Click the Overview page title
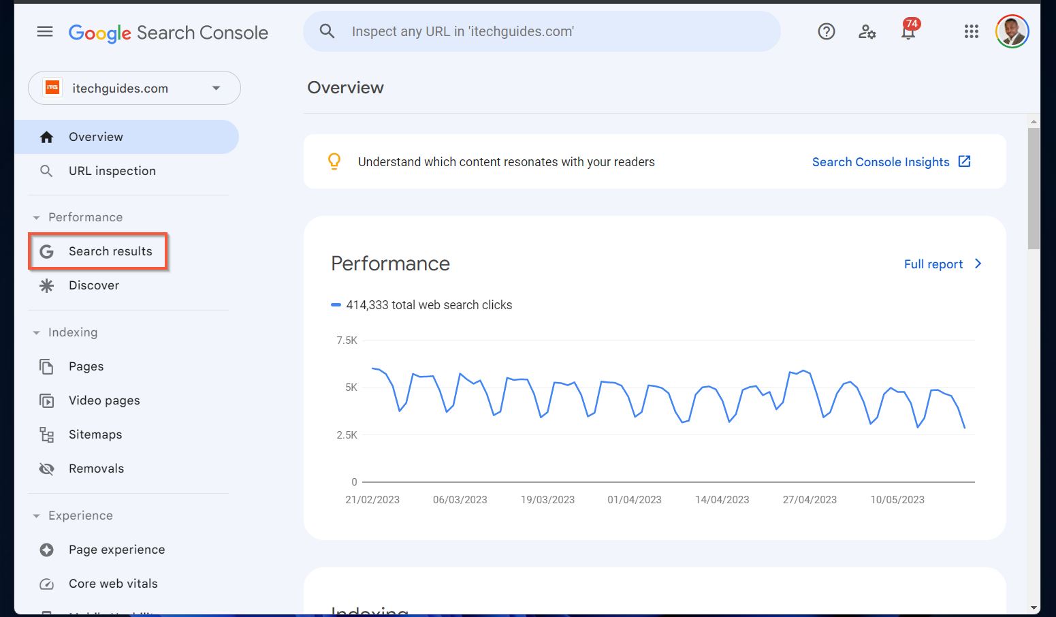The image size is (1056, 617). pos(345,88)
